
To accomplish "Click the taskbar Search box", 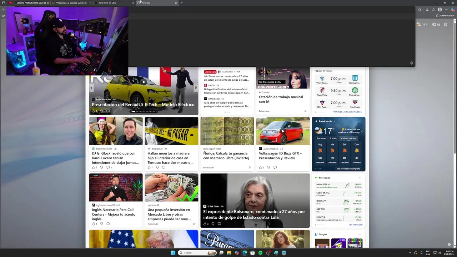I will [197, 253].
